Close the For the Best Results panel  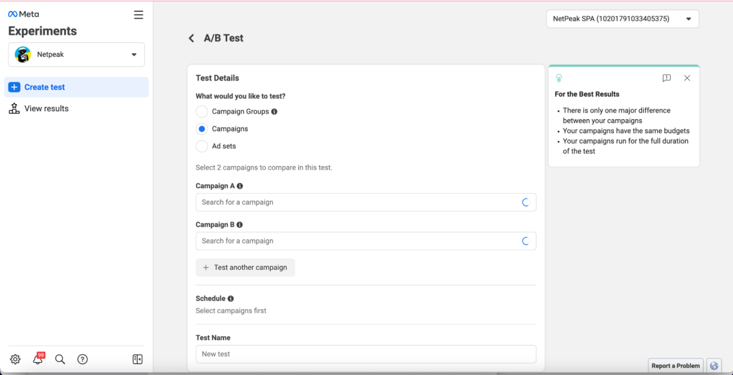687,78
